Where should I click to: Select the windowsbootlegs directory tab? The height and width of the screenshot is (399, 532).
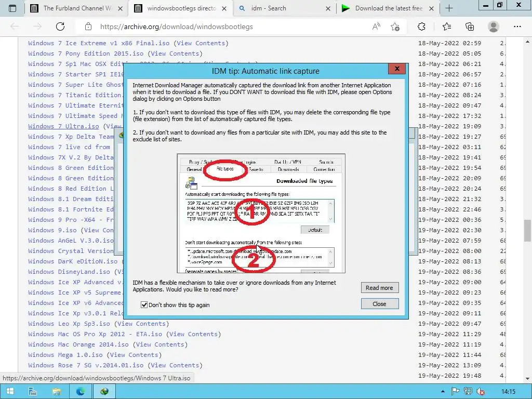click(x=180, y=8)
